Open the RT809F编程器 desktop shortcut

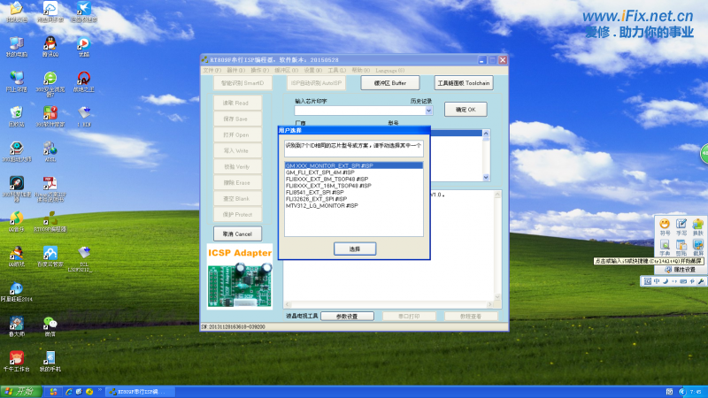tap(50, 222)
